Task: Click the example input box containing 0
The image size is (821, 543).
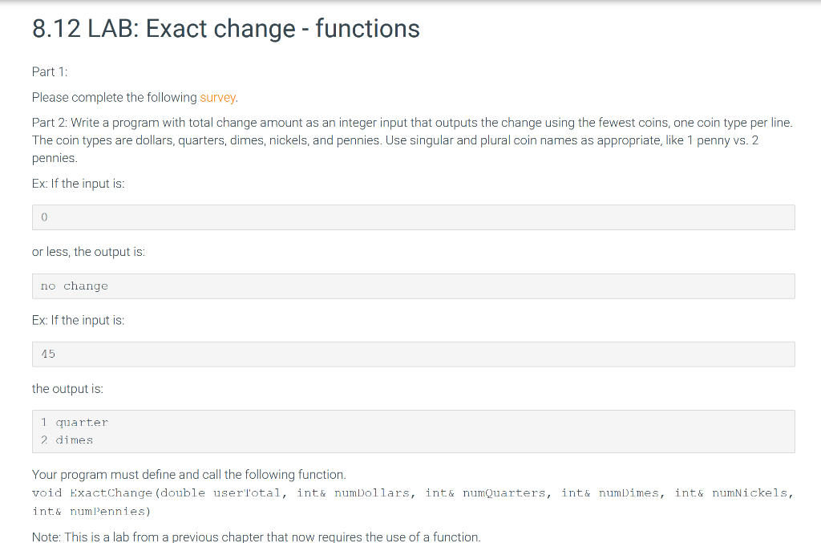Action: pyautogui.click(x=413, y=217)
